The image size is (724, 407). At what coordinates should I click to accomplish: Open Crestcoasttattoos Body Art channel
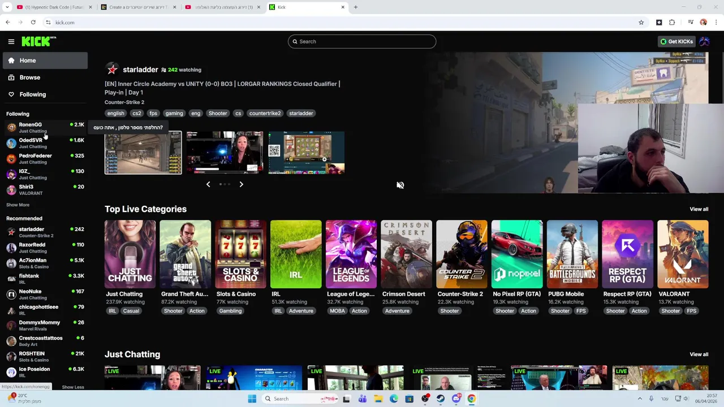[x=45, y=341]
